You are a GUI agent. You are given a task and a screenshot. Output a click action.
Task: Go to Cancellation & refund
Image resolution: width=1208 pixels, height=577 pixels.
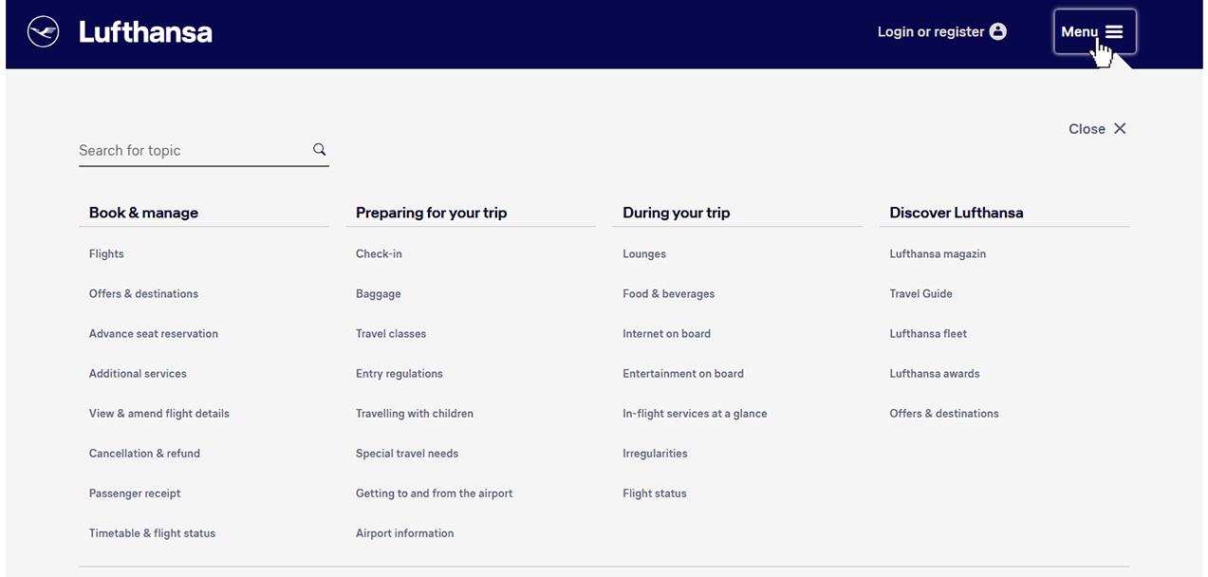[x=144, y=454]
